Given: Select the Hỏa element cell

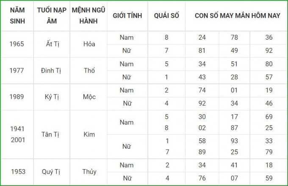Looking at the screenshot, I should 89,44.
